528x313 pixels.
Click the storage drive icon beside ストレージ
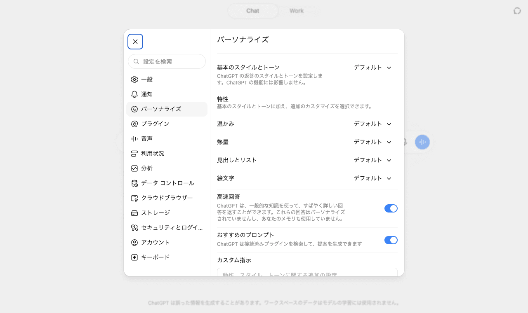pos(134,213)
